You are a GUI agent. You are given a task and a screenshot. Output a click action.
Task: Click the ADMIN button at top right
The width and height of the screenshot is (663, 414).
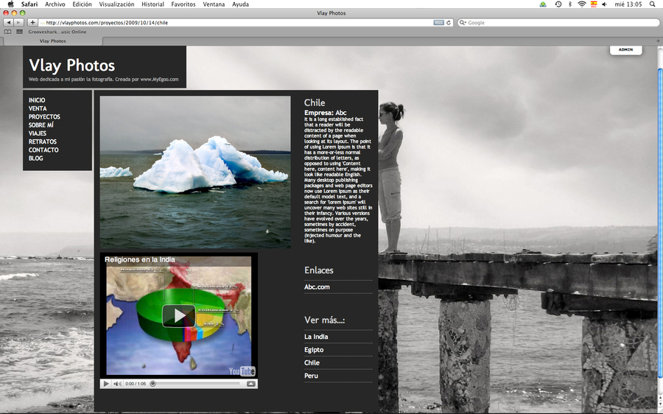coord(625,49)
